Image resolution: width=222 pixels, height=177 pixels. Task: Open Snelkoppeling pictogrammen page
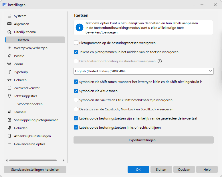pyautogui.click(x=35, y=120)
